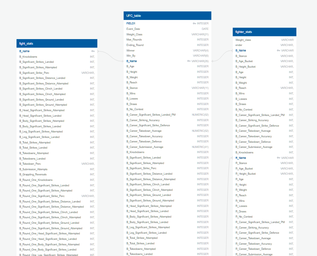Image resolution: width=317 pixels, height=256 pixels.
Task: Select the fighter_stats table header
Action: (x=264, y=32)
